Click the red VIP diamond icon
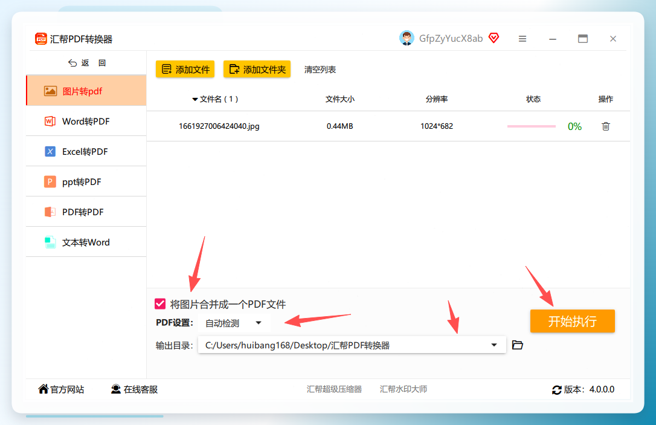 (494, 38)
